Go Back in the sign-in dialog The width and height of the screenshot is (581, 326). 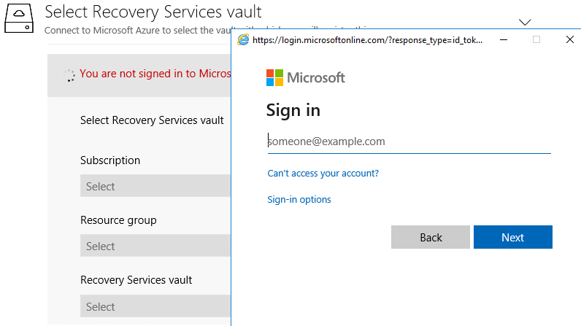pyautogui.click(x=431, y=237)
